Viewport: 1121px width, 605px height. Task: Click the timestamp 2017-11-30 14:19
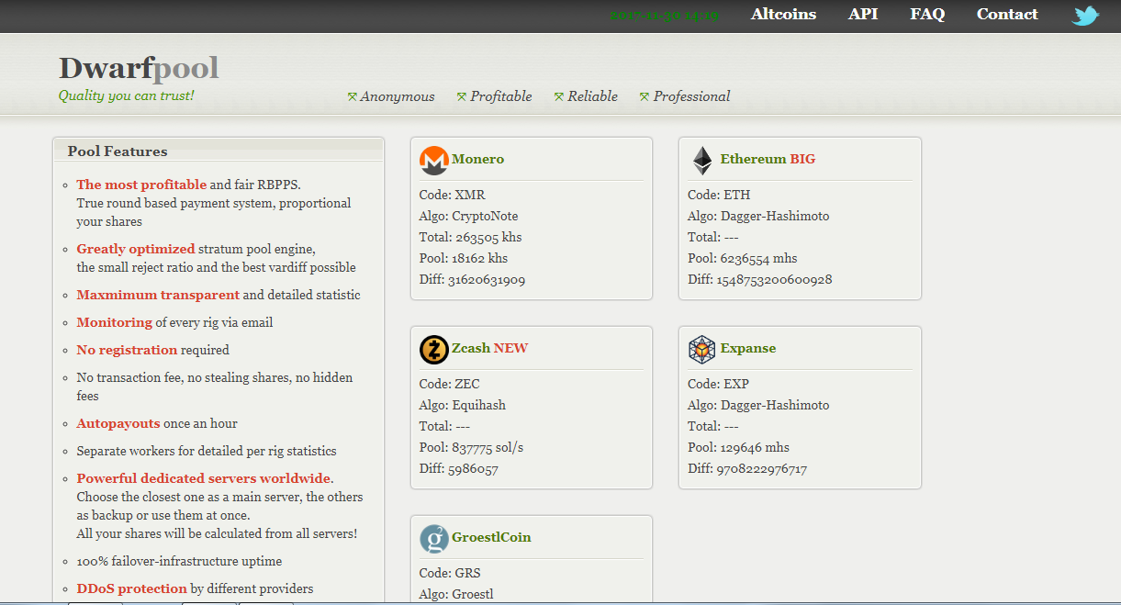(x=664, y=16)
